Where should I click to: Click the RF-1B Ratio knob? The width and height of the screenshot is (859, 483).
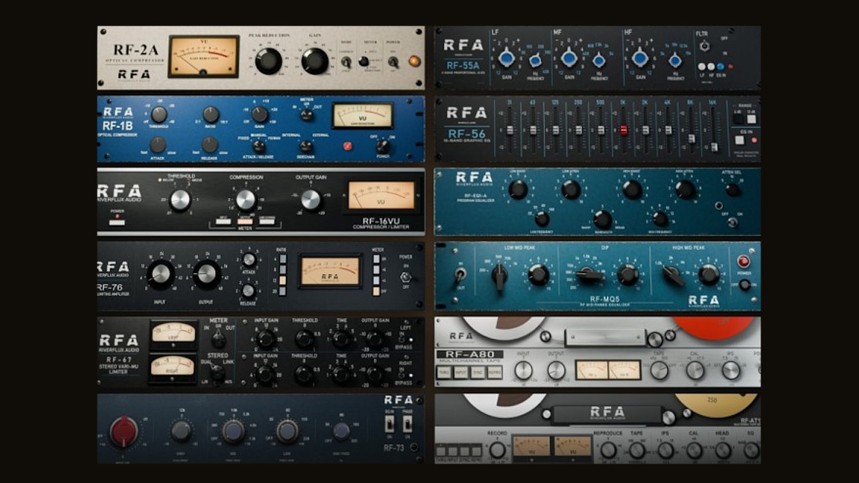point(211,115)
